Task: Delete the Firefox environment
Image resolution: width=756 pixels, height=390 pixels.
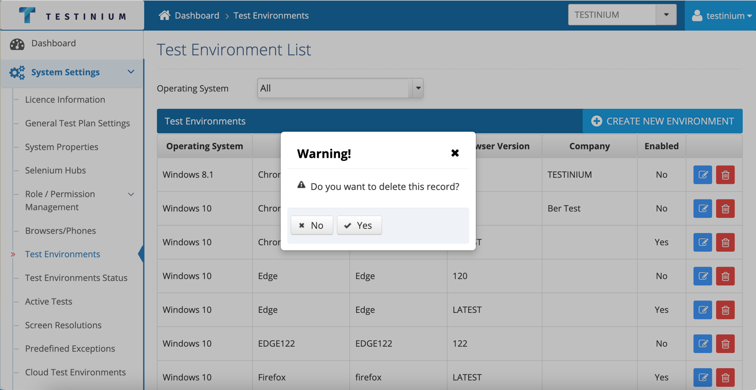Action: 725,378
